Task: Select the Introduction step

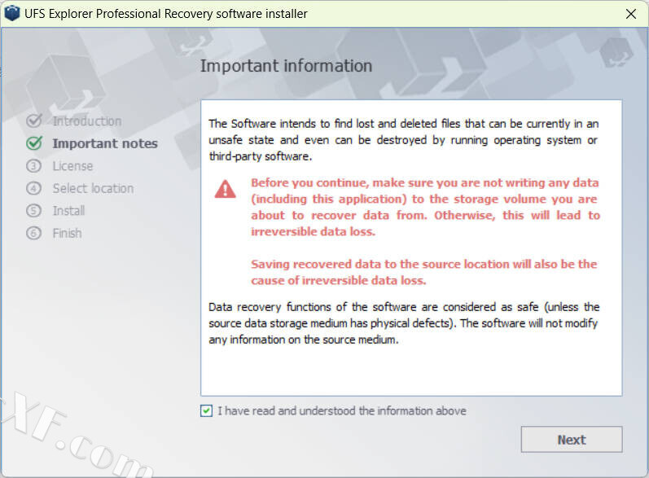Action: [x=87, y=121]
